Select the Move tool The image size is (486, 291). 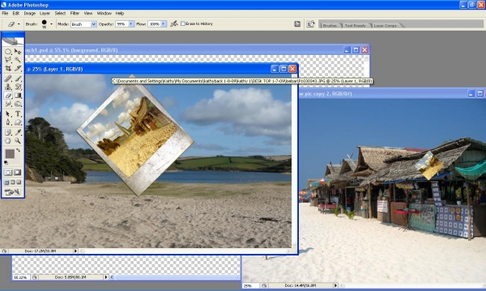pyautogui.click(x=18, y=52)
